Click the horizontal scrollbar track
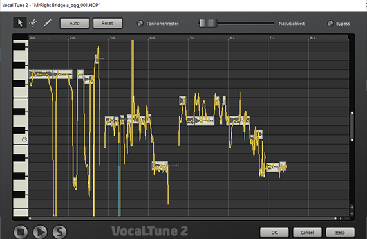The height and width of the screenshot is (239, 367). pyautogui.click(x=183, y=218)
